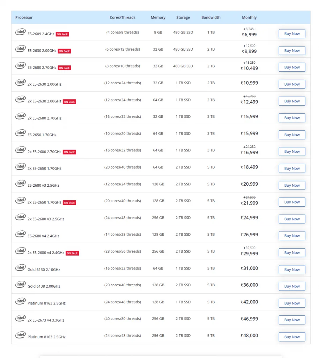Click ON SALE badge on 2x E5-2680 v4 row

click(72, 253)
